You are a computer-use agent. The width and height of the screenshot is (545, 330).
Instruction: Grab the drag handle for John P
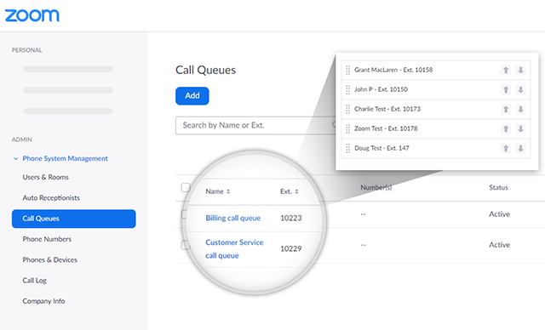pos(347,89)
